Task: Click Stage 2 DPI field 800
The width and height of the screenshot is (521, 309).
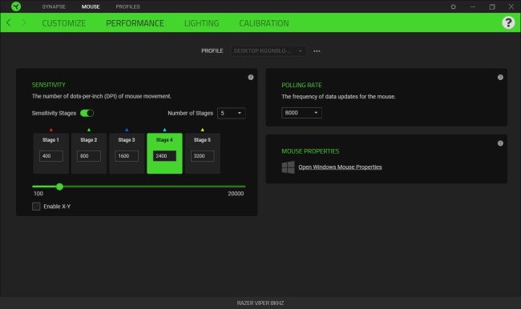Action: (x=89, y=156)
